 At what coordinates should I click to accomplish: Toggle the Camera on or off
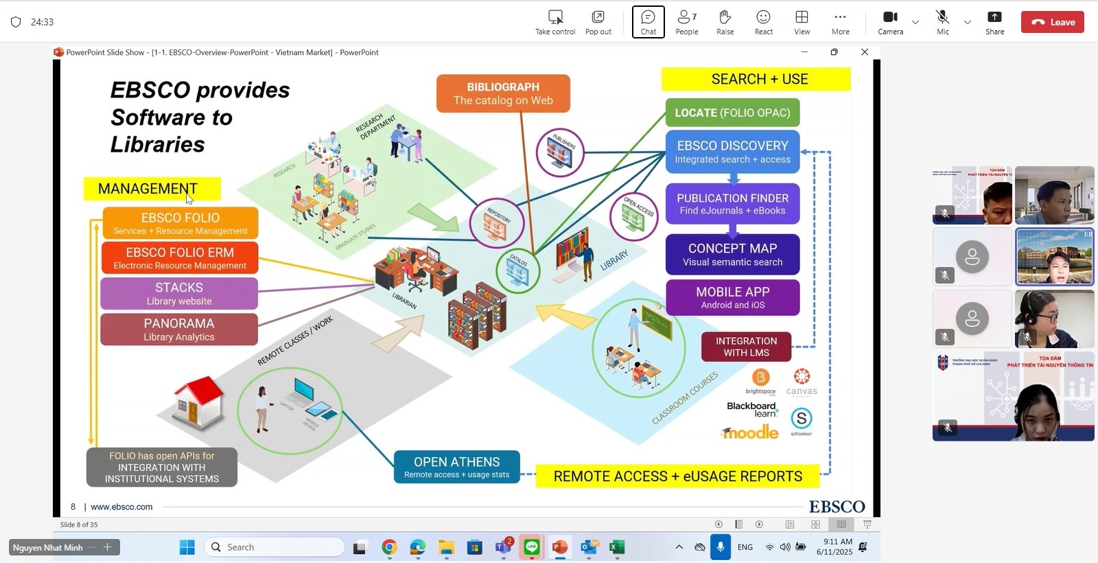890,22
